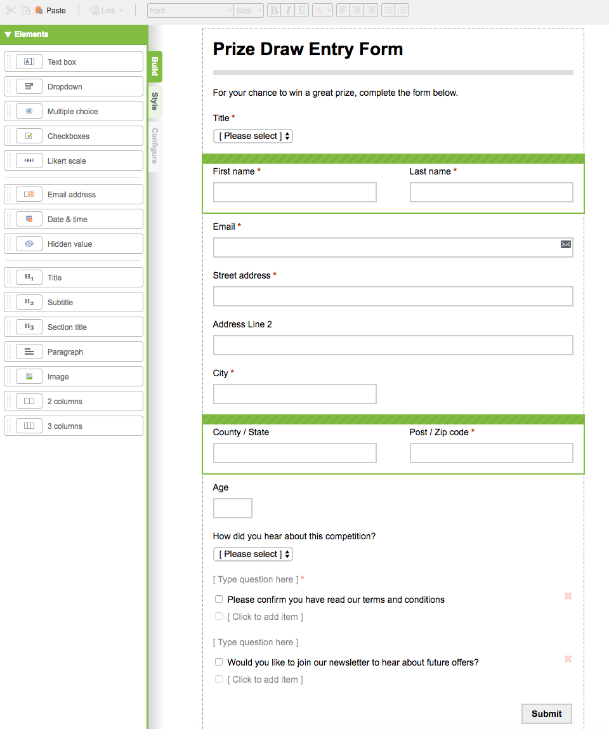Open the Title dropdown

(253, 136)
